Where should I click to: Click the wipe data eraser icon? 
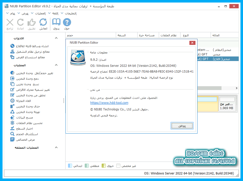pos(12,117)
